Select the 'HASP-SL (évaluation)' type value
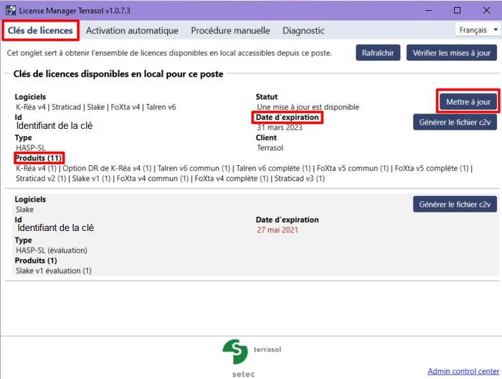 click(x=52, y=250)
